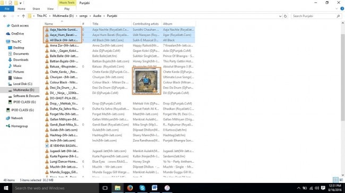Viewport: 345px width, 193px height.
Task: Show hidden tray icons chevron
Action: tap(299, 188)
